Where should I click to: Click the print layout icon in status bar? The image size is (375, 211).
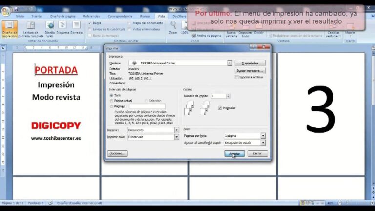(303, 203)
